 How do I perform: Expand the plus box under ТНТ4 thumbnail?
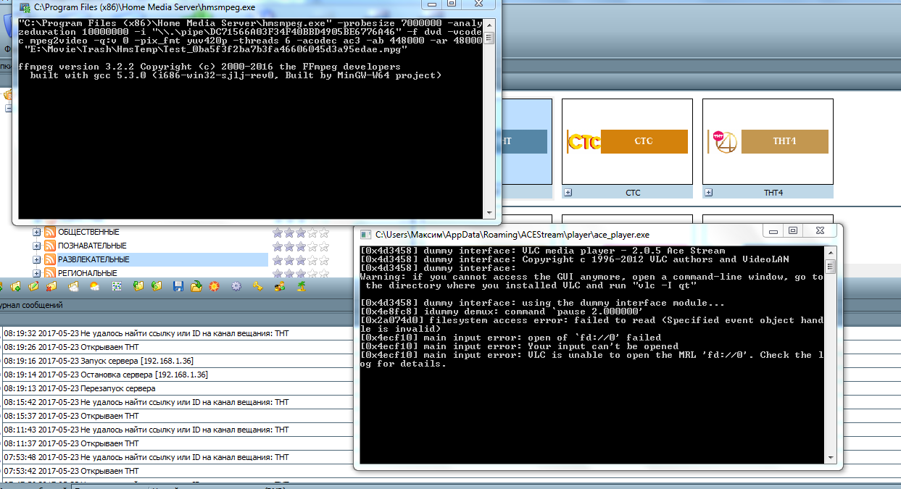[709, 193]
